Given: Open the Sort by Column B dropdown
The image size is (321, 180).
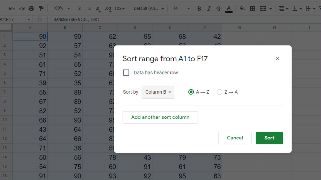Looking at the screenshot, I should 158,92.
